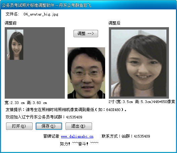Click the 欢迎加入辽宁丹东公务员考试群 line
The width and height of the screenshot is (177, 153).
pos(44,117)
